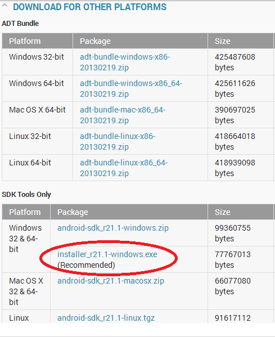275x337 pixels.
Task: Collapse the Download for Other Platforms section
Action: [4, 6]
